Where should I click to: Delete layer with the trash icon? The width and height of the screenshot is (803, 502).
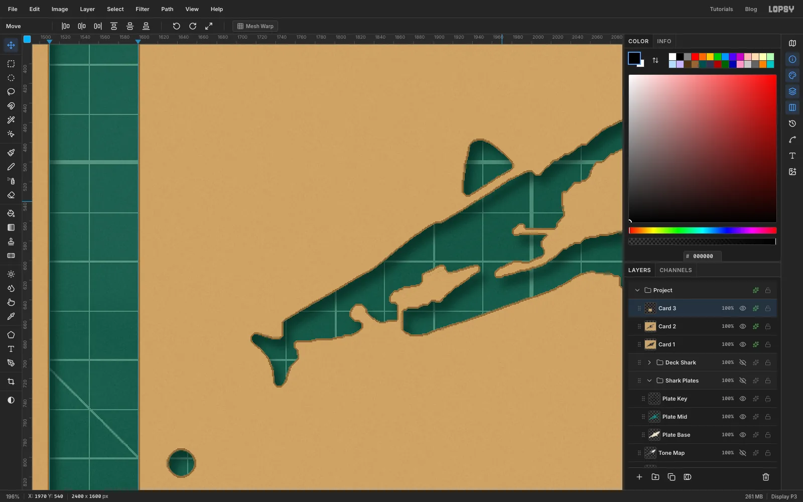tap(766, 477)
